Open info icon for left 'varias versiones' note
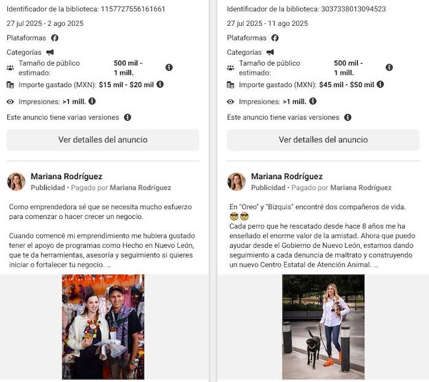The height and width of the screenshot is (382, 429). (x=127, y=117)
